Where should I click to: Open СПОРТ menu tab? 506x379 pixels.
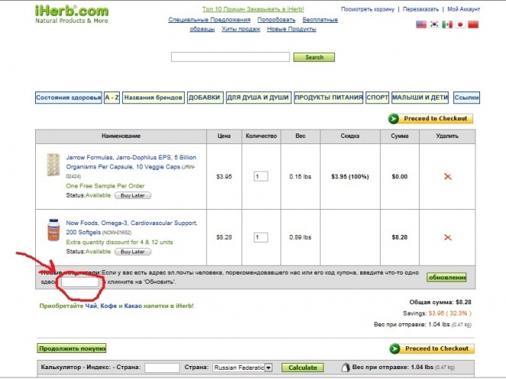(377, 98)
